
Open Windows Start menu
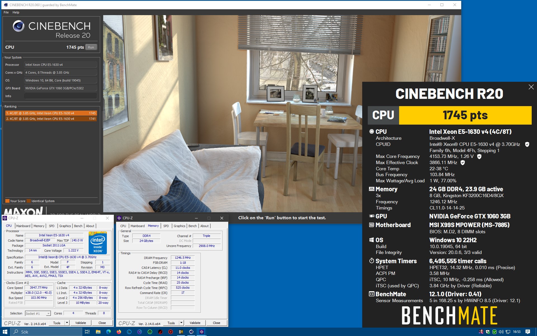pyautogui.click(x=5, y=332)
